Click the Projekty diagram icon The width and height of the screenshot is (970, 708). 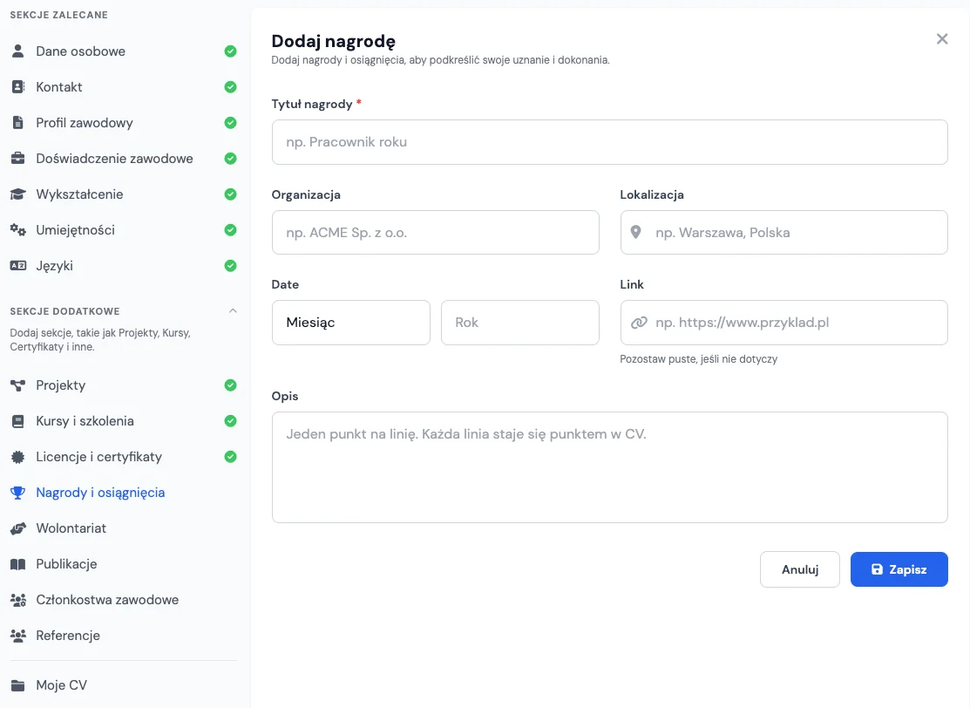coord(18,385)
